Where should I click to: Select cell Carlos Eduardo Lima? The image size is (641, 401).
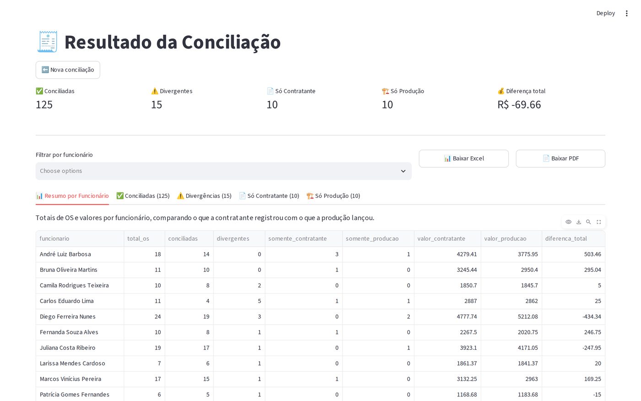(80, 301)
